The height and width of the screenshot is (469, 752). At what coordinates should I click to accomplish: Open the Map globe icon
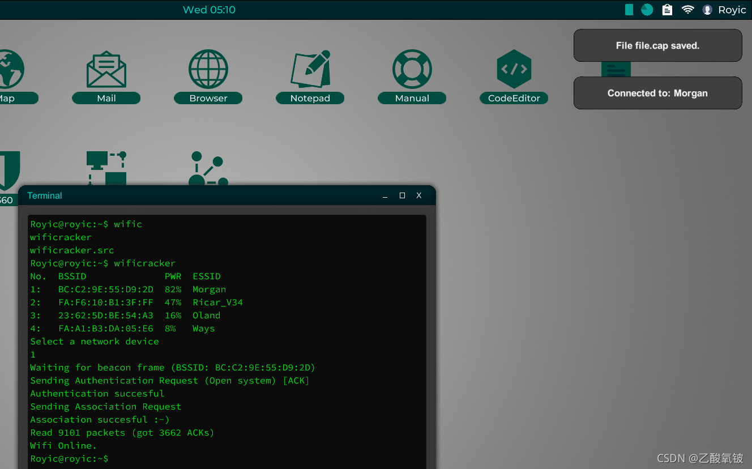tap(11, 69)
